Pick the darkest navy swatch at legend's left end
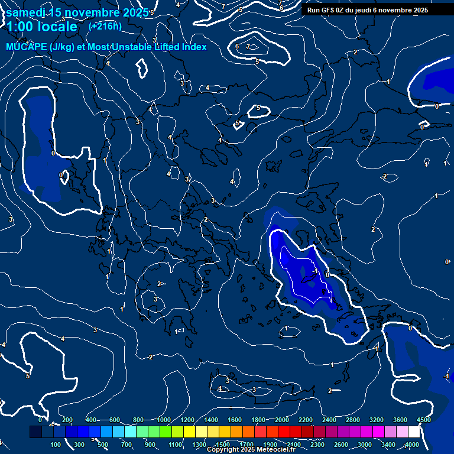This screenshot has height=454, width=454. tap(35, 433)
